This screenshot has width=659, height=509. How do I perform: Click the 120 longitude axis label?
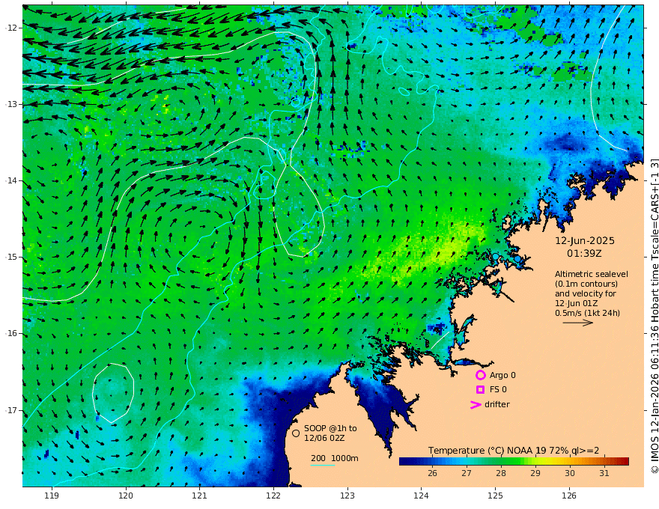point(126,496)
